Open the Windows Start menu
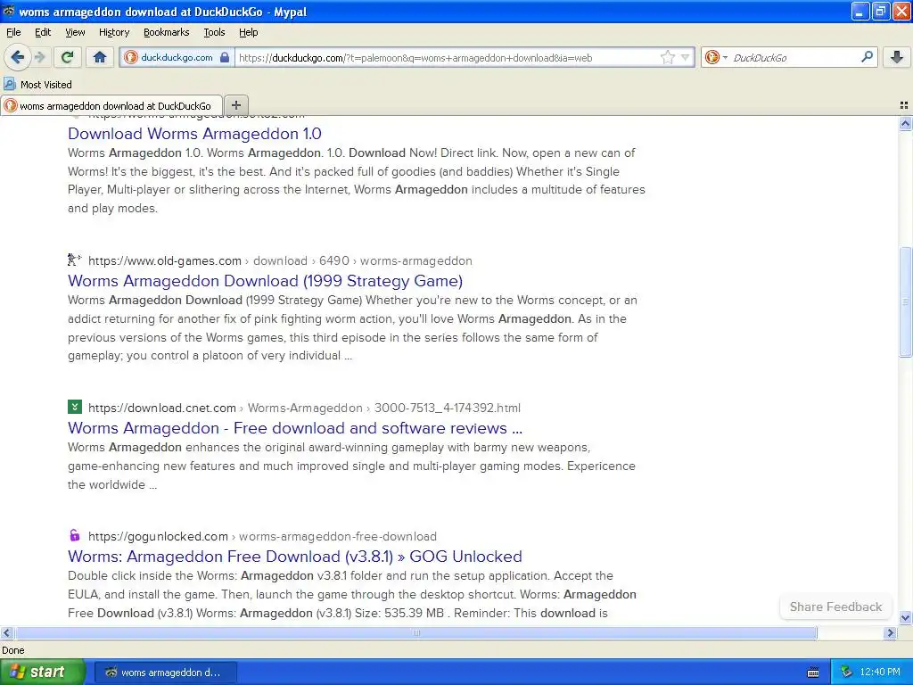913x685 pixels. click(x=43, y=672)
